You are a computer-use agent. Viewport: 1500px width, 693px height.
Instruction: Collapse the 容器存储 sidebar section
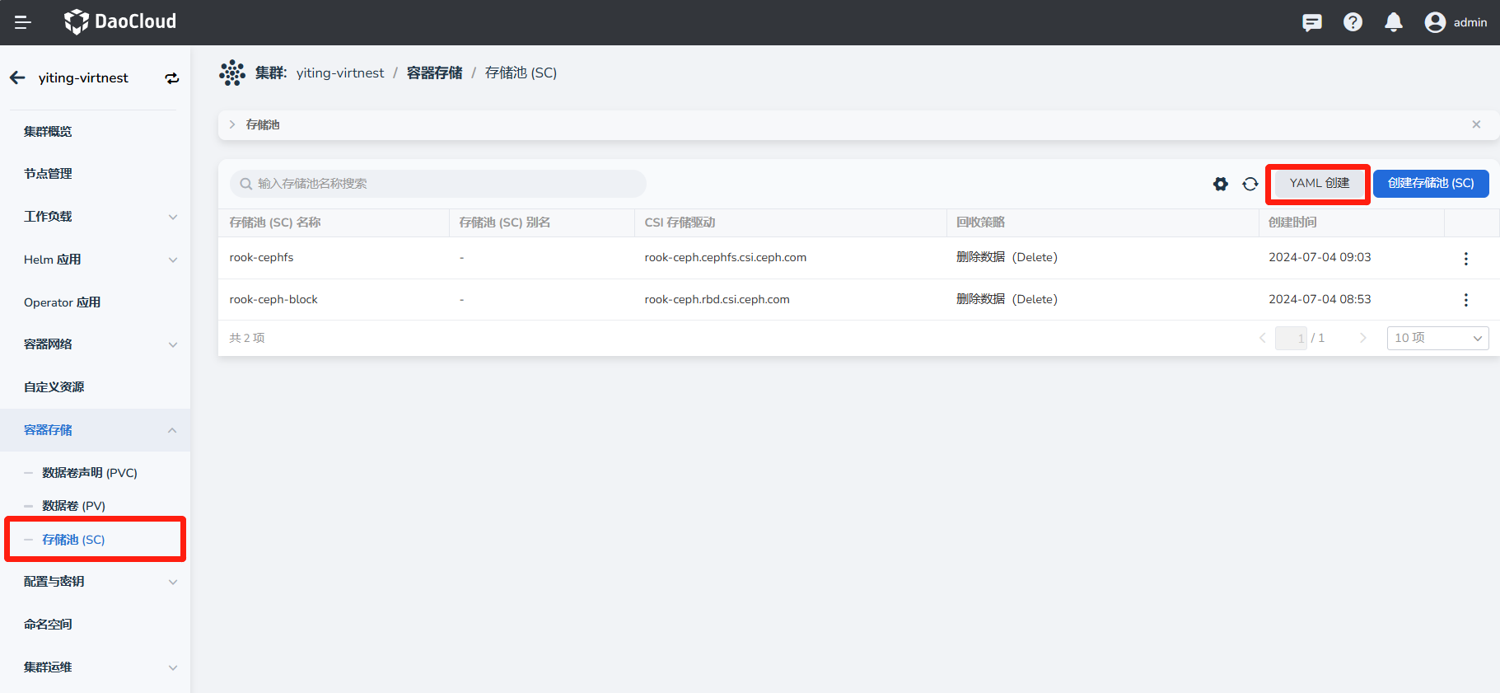pos(172,430)
